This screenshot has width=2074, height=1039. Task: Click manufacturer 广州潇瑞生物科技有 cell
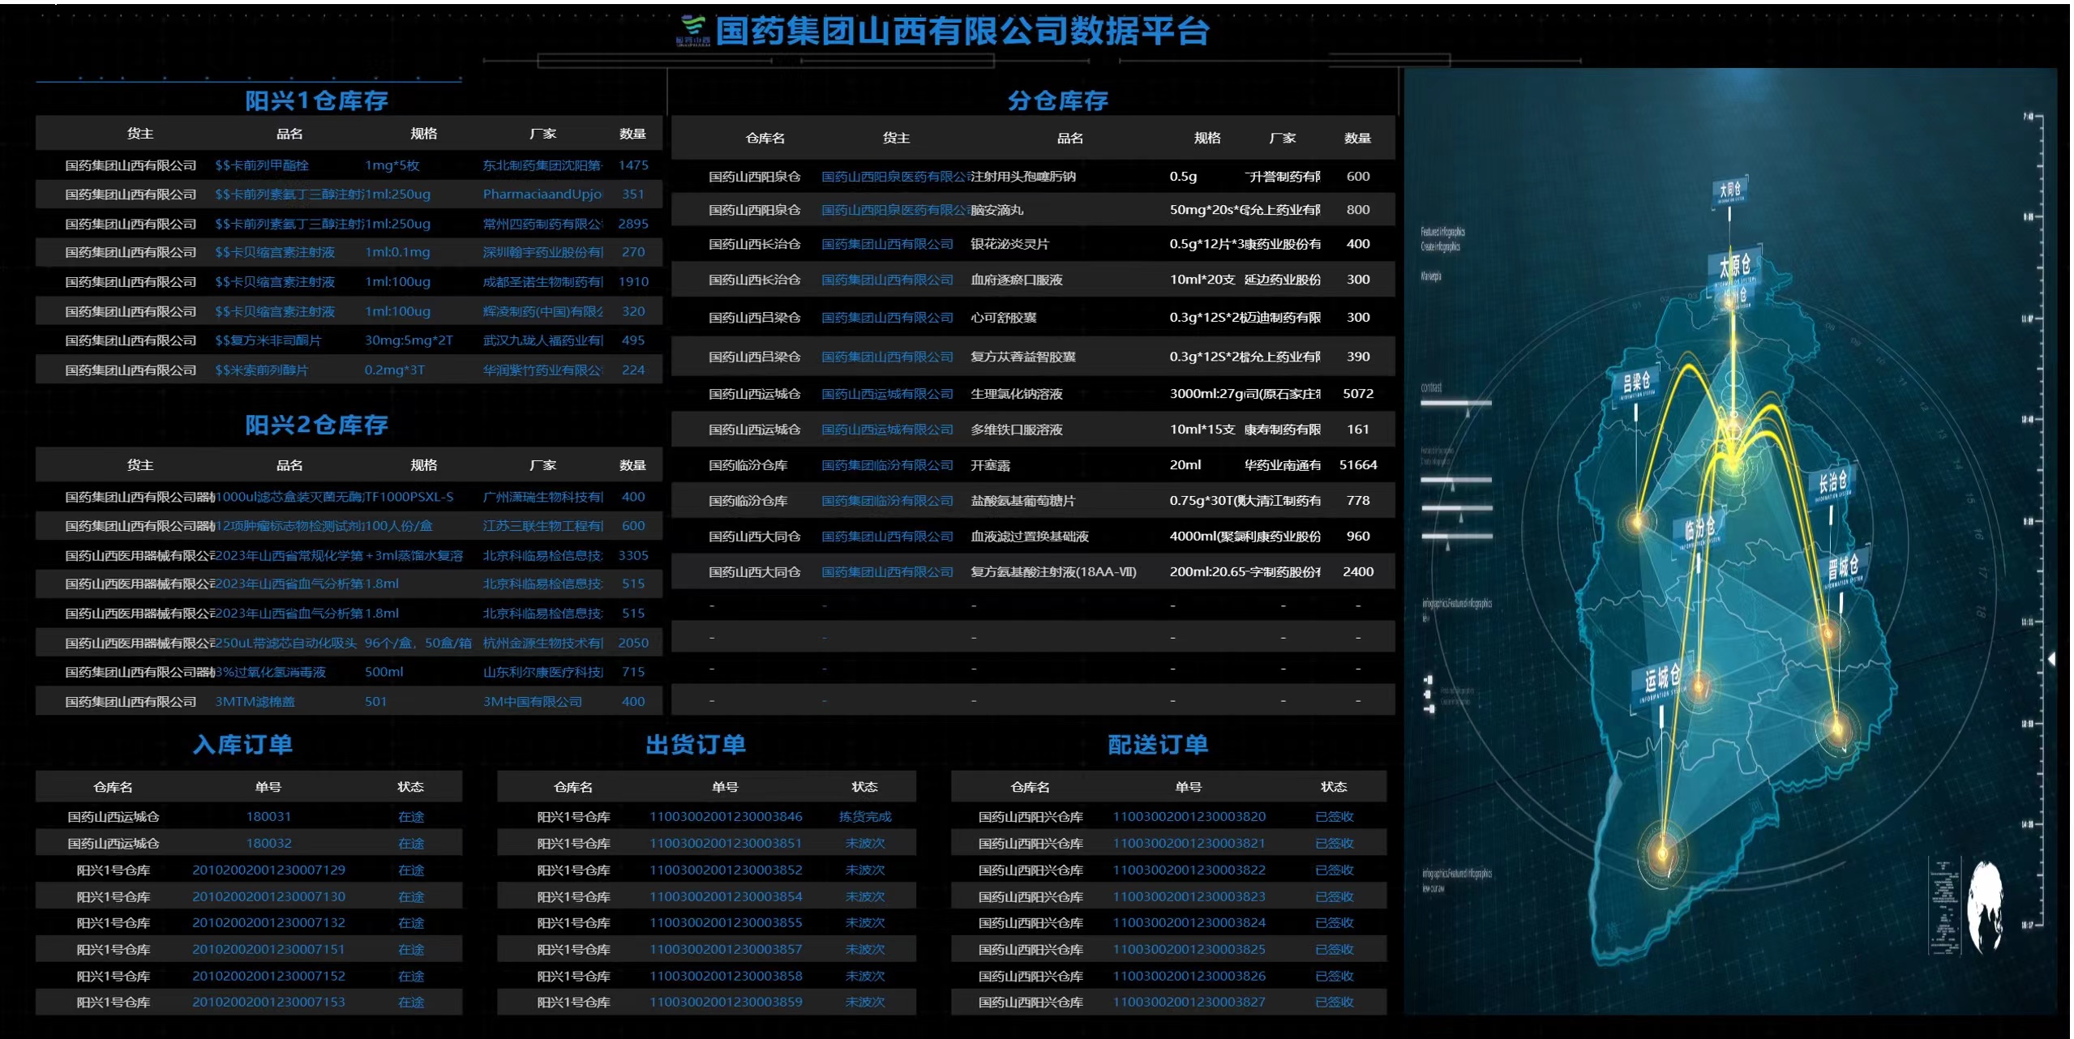[542, 497]
